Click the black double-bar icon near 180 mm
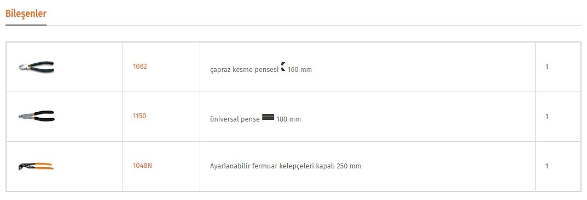Viewport: 587px width, 200px height. click(268, 117)
